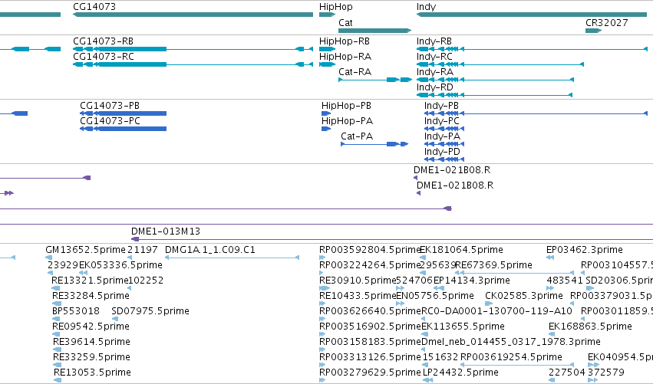Image resolution: width=653 pixels, height=384 pixels.
Task: Select the RP003592804.5prime EST label
Action: [370, 250]
